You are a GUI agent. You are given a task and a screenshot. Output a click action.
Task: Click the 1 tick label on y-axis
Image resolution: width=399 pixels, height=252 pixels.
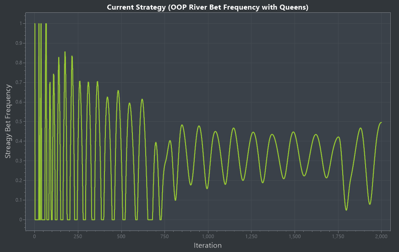(21, 23)
